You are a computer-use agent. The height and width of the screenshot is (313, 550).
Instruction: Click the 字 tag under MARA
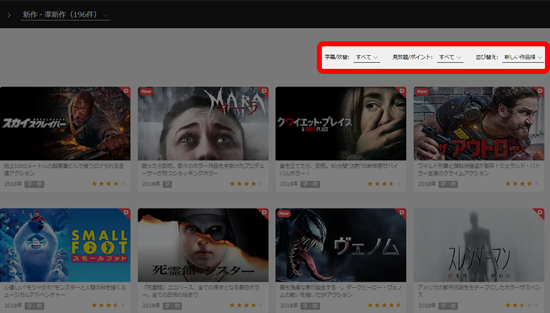tap(167, 184)
